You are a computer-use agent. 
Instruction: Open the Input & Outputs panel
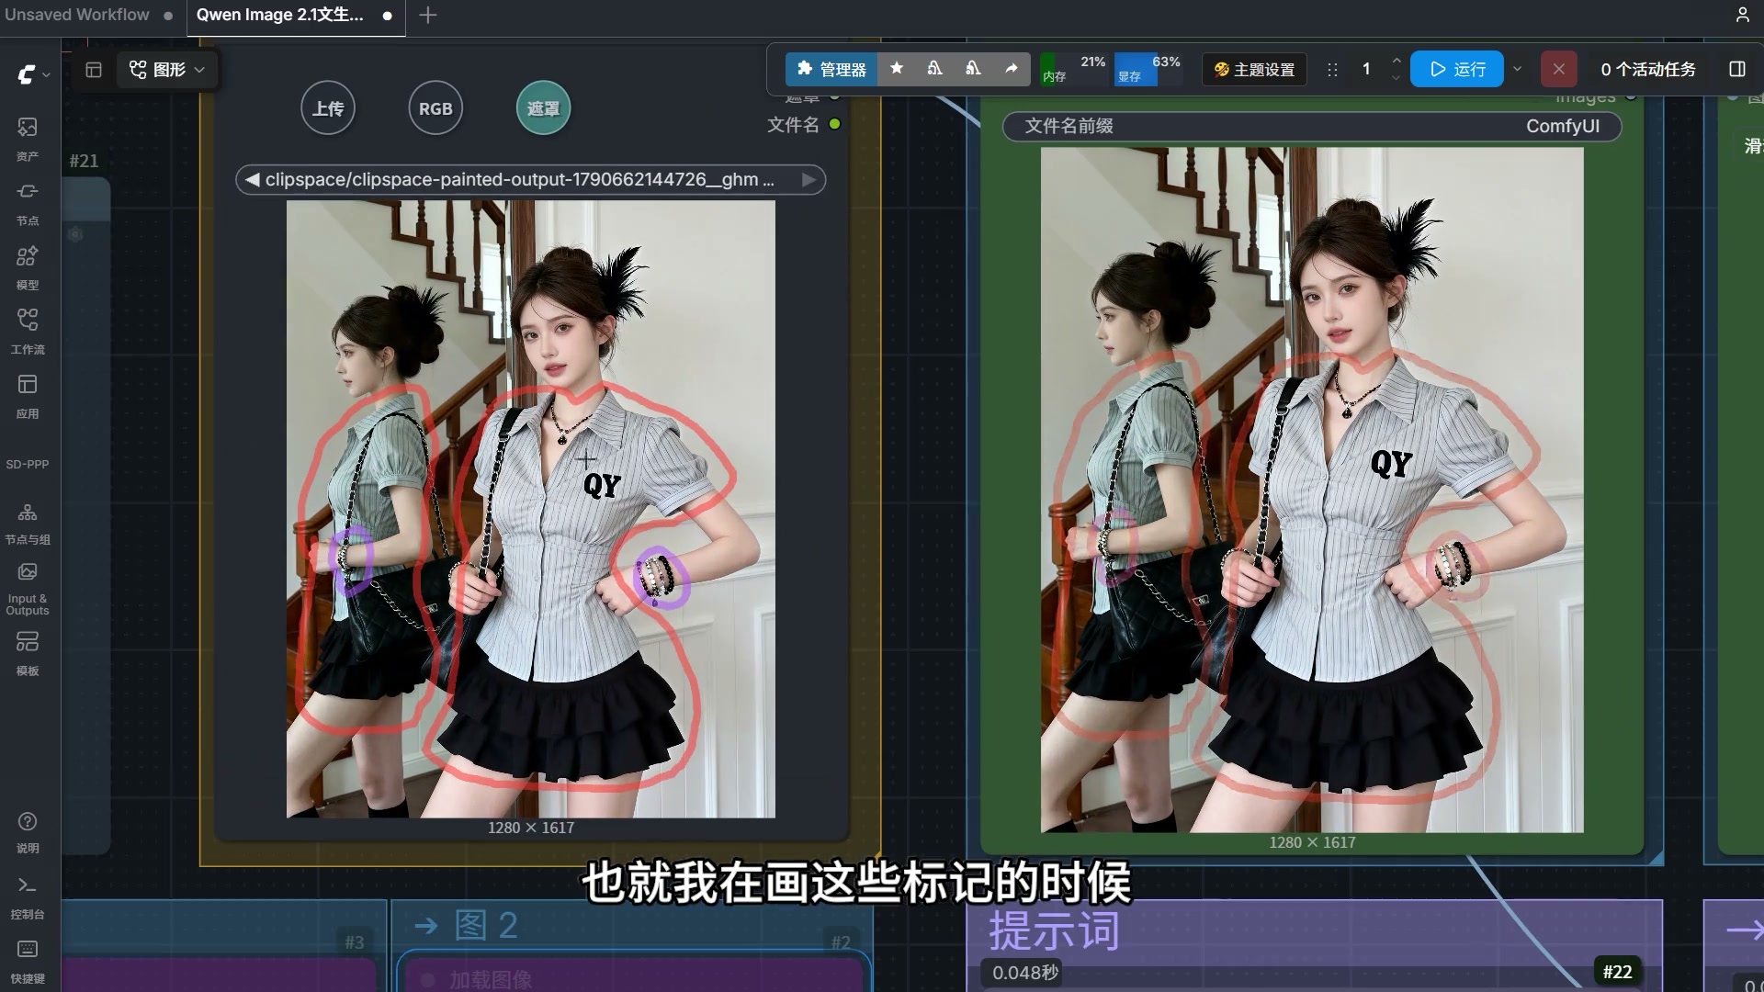[28, 589]
